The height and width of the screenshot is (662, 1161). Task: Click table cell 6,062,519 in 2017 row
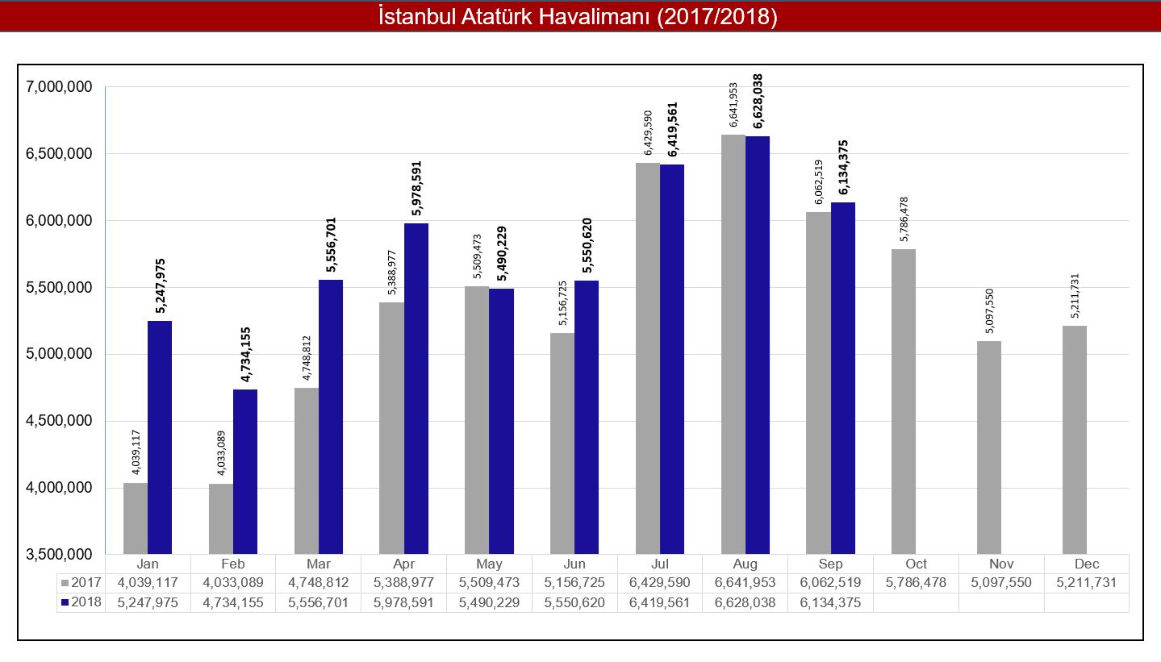(830, 583)
